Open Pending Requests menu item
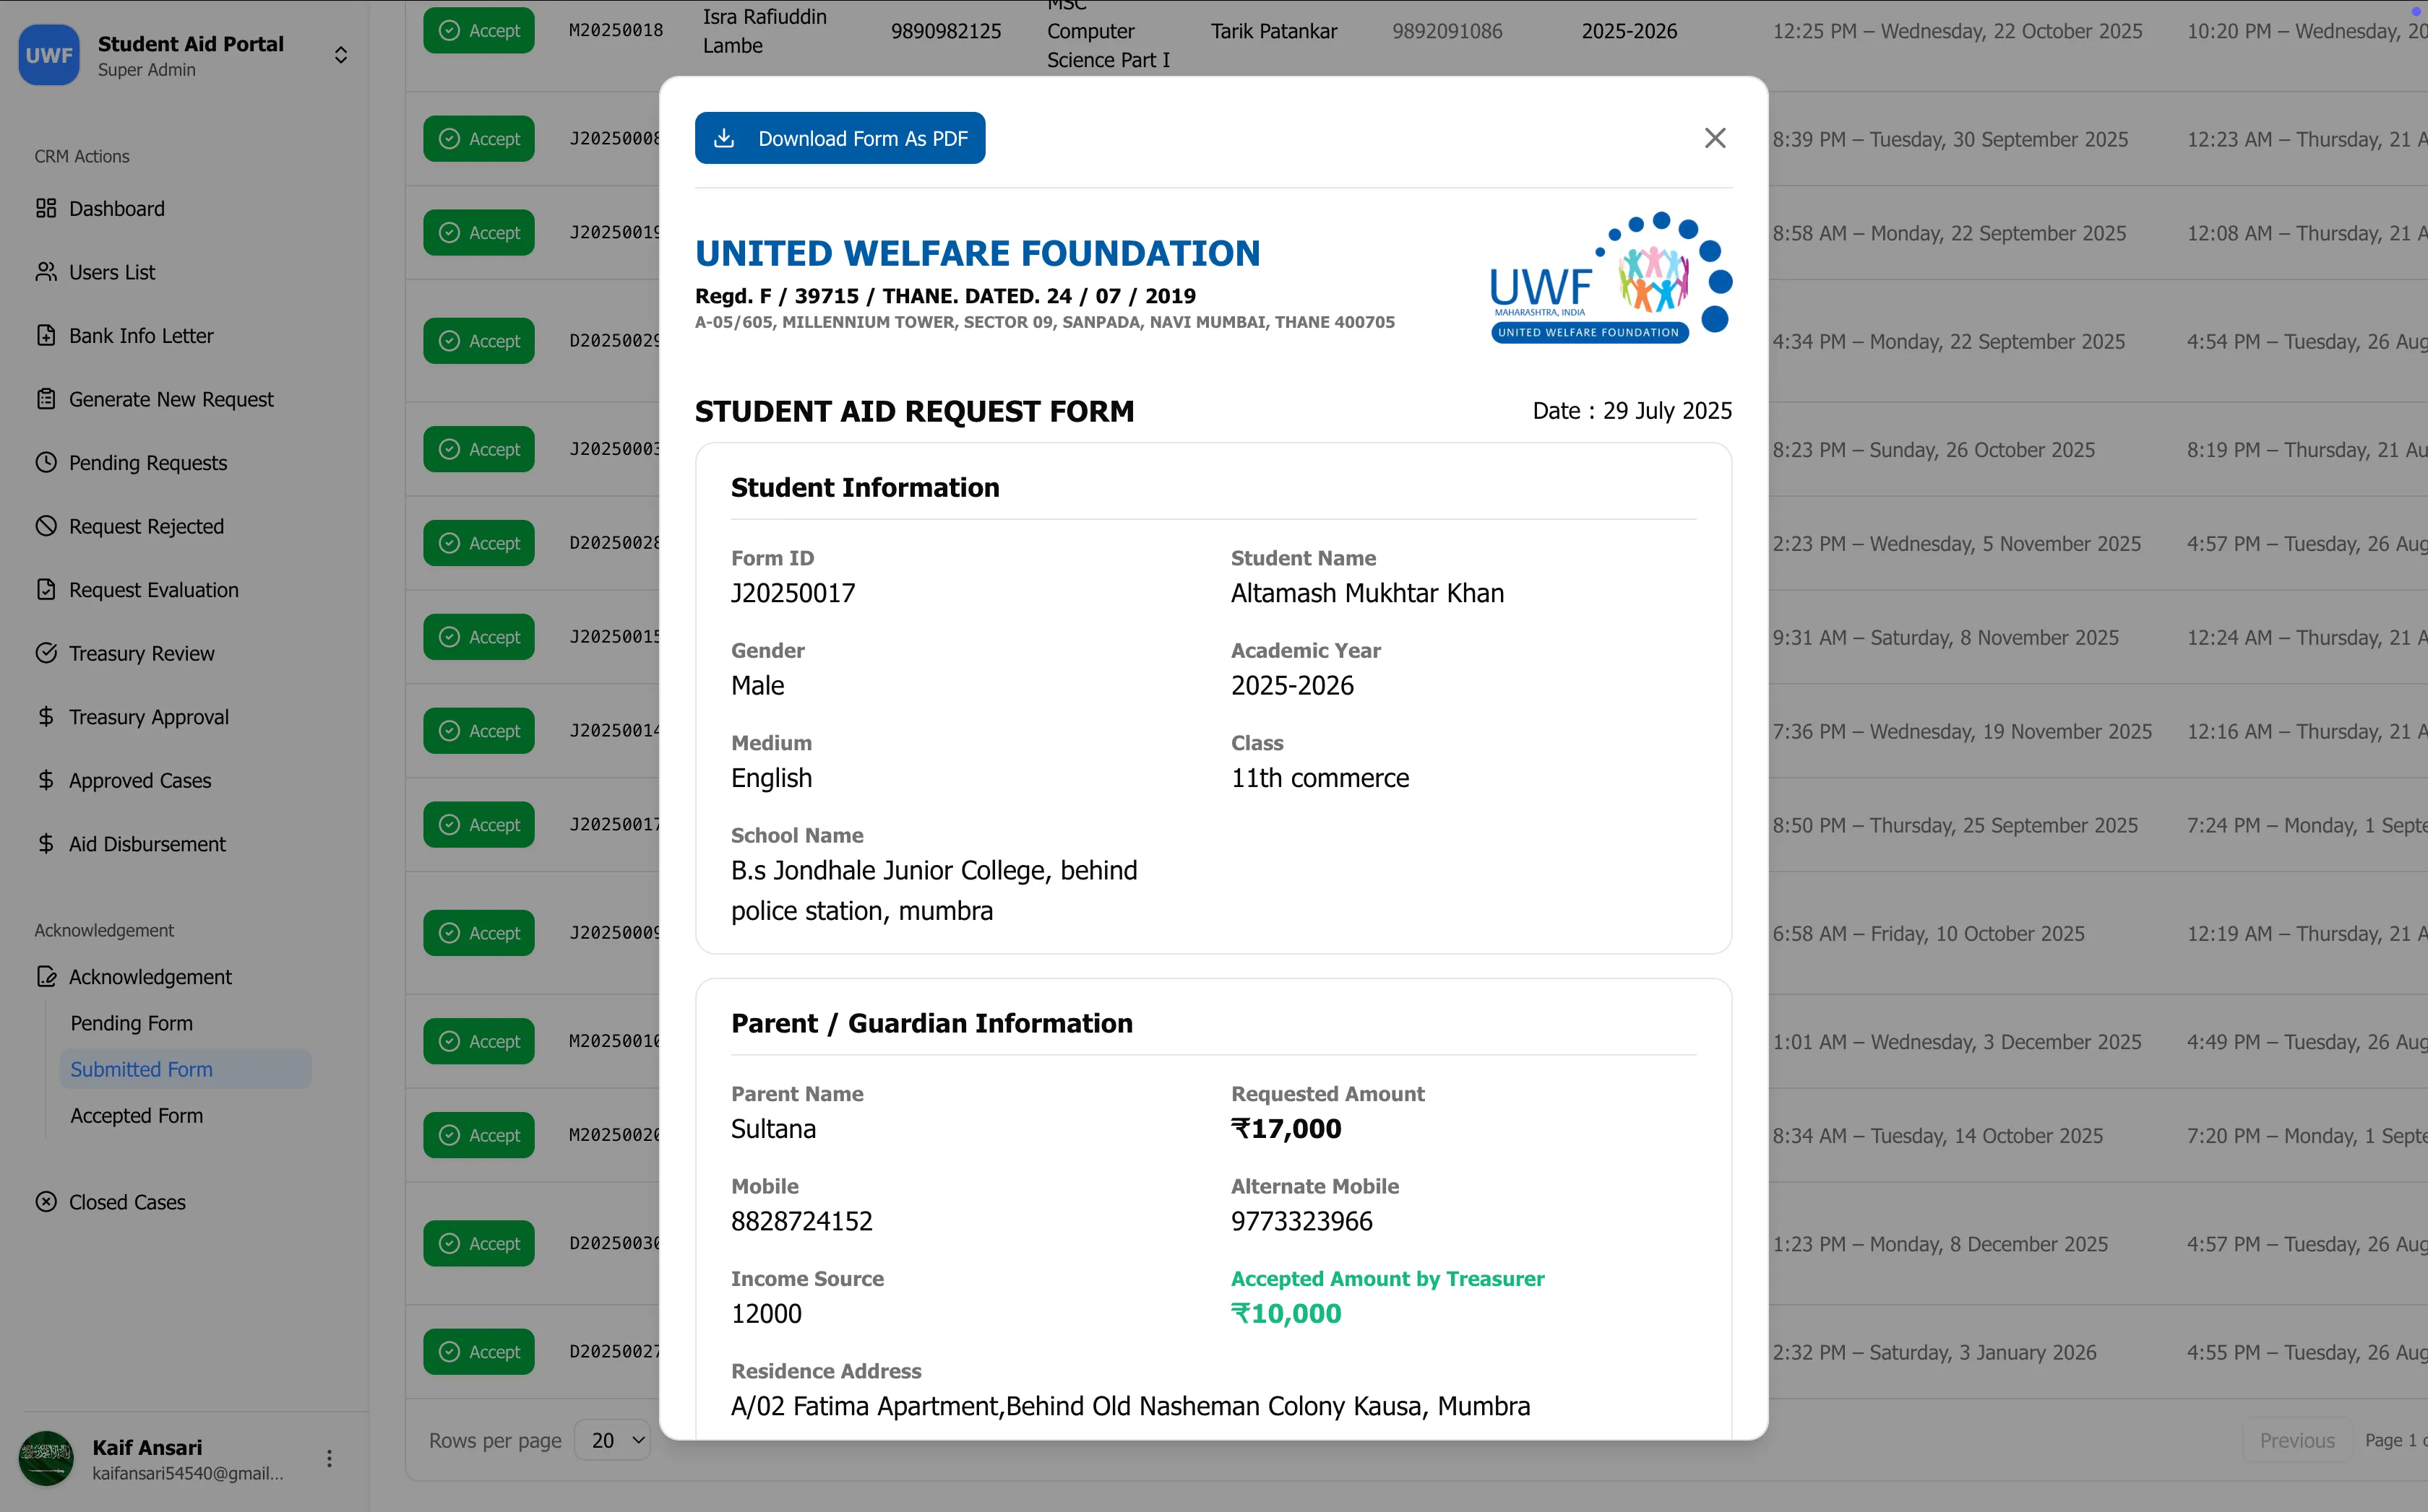Screen dimensions: 2428x1512 point(148,462)
